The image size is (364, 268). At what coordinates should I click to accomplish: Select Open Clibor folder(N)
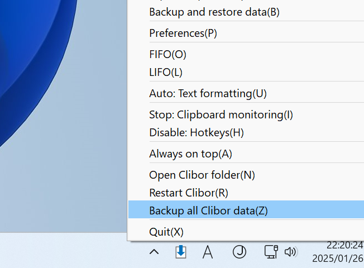246,175
